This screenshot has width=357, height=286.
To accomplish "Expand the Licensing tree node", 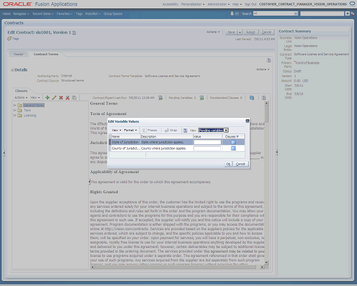I will click(x=15, y=116).
